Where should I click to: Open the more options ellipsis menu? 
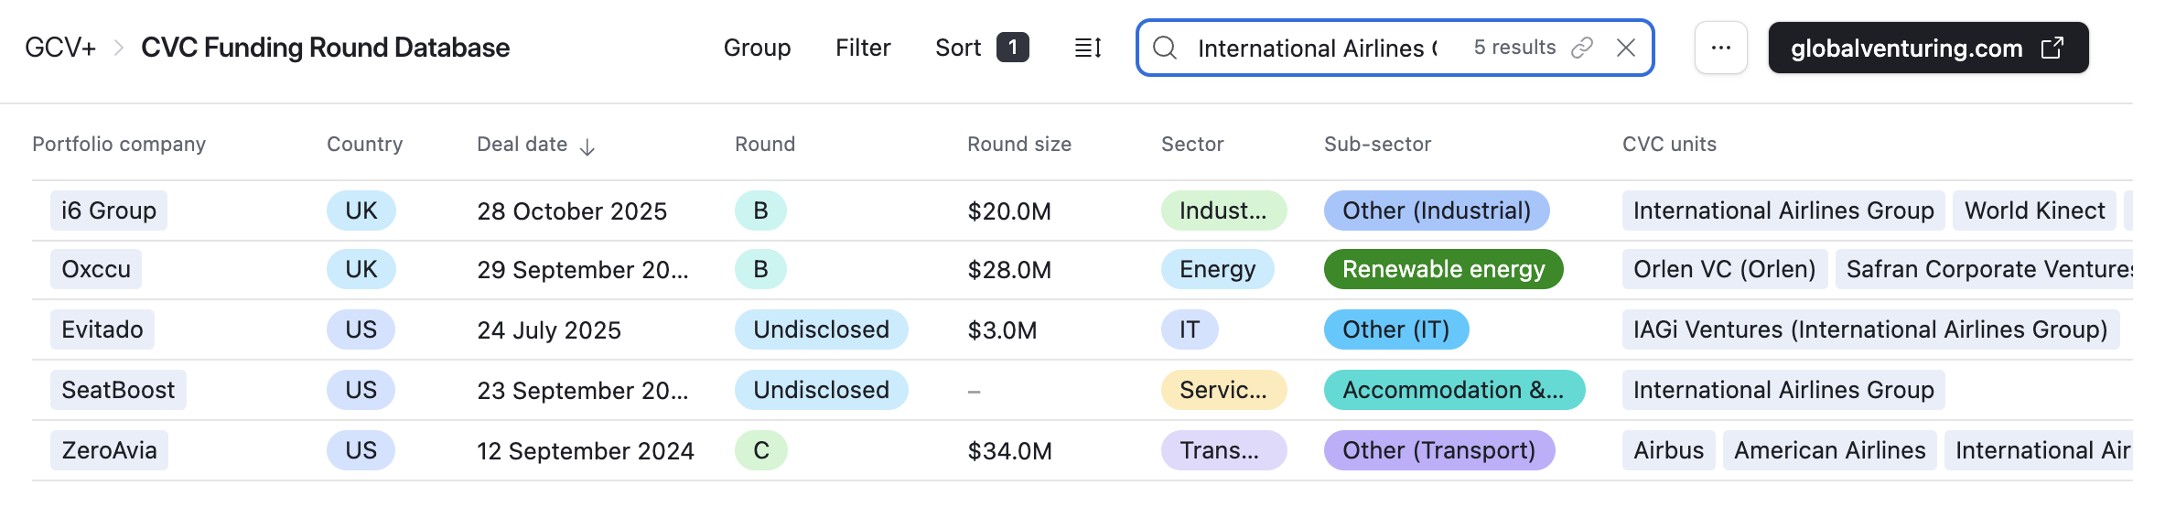click(x=1720, y=48)
